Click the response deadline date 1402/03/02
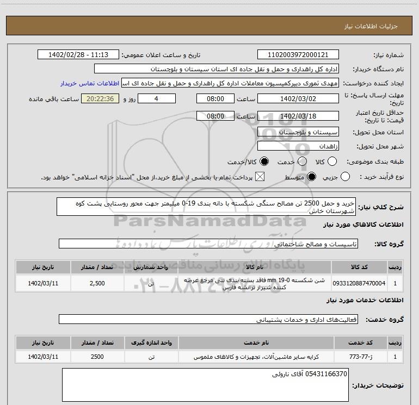Screen dimensions: 419x405 coord(298,98)
